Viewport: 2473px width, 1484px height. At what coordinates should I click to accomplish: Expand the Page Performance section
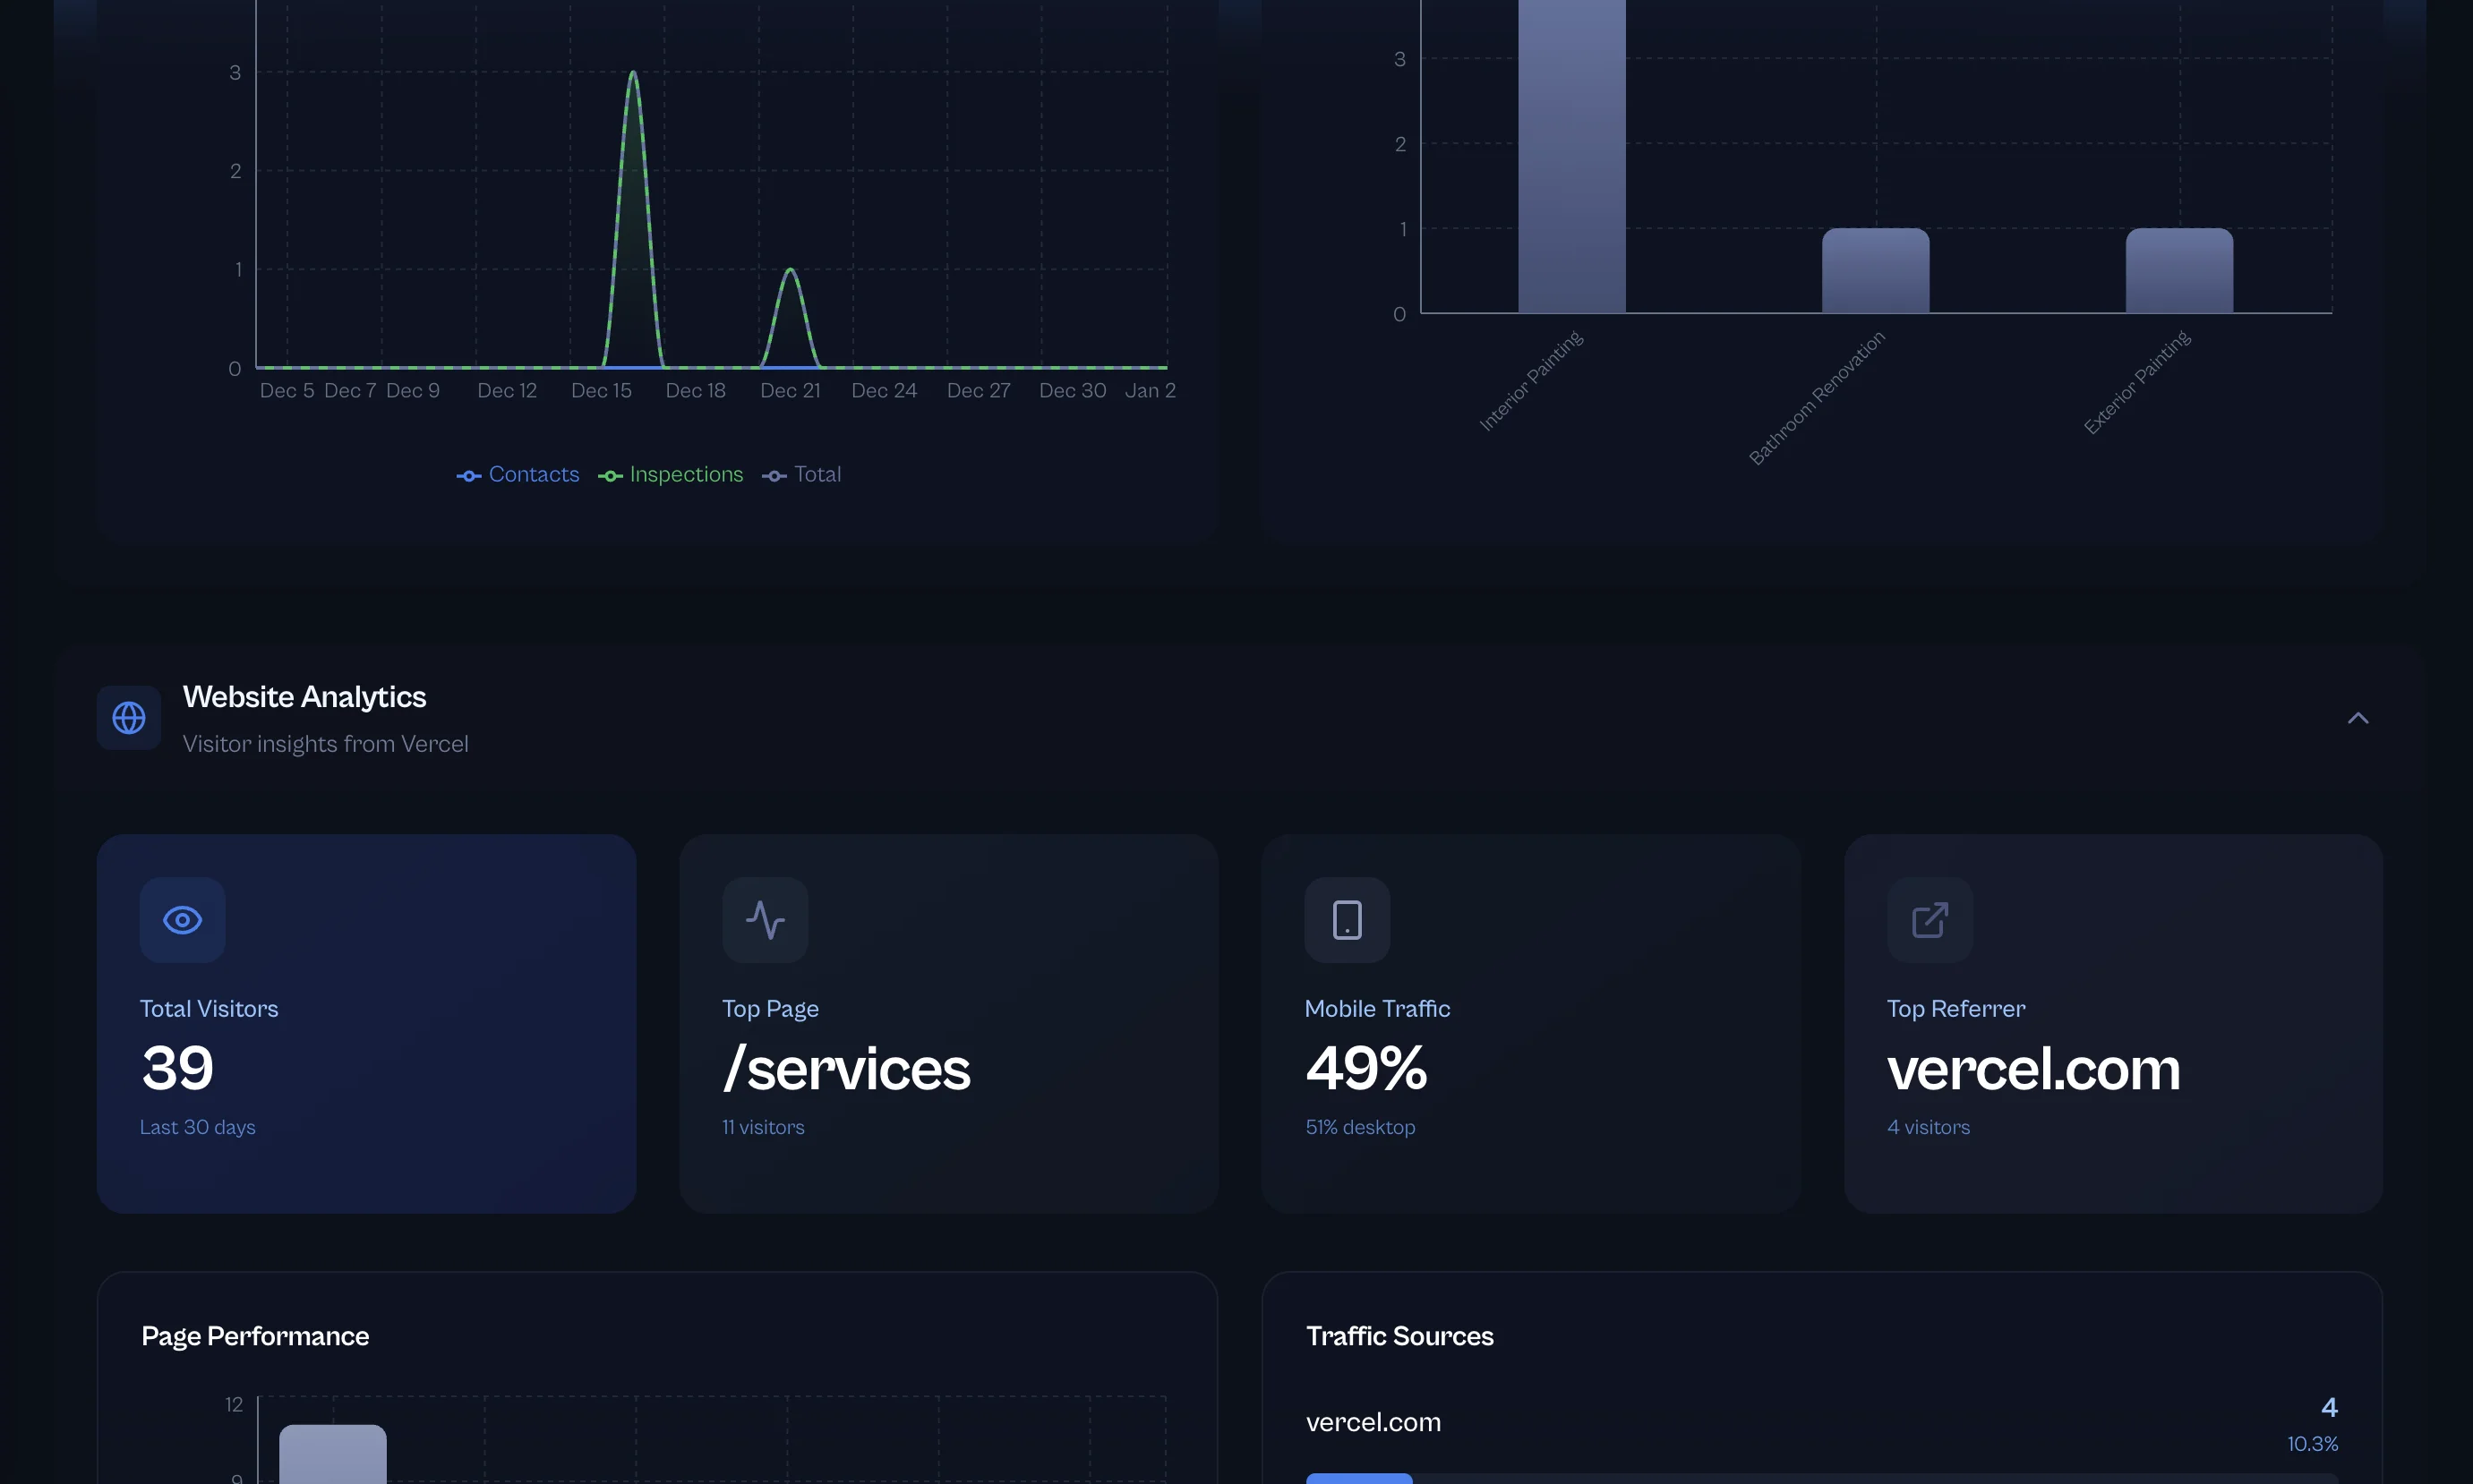255,1335
